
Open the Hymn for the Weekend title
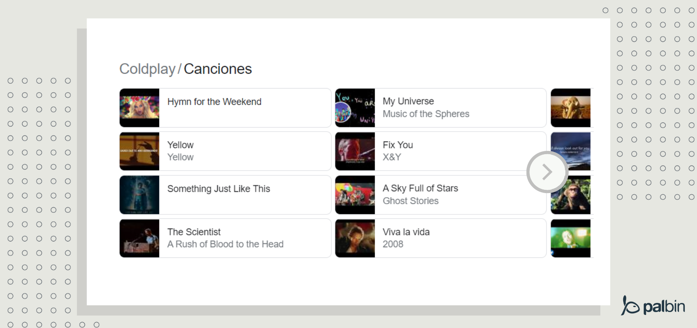point(214,102)
